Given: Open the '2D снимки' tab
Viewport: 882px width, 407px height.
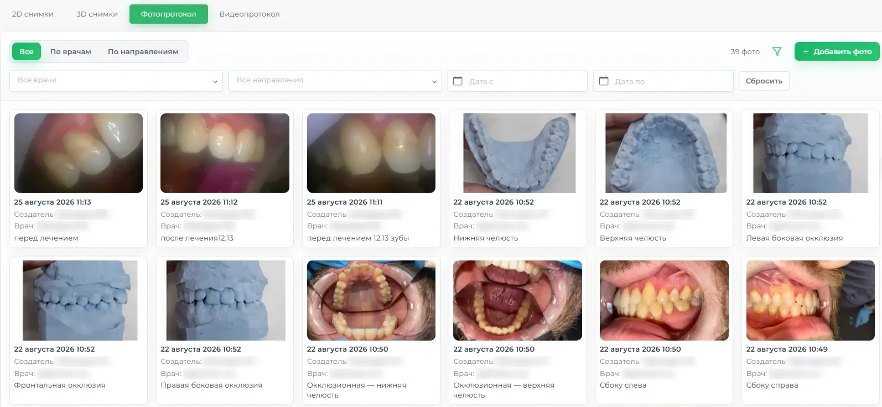Looking at the screenshot, I should [x=33, y=14].
